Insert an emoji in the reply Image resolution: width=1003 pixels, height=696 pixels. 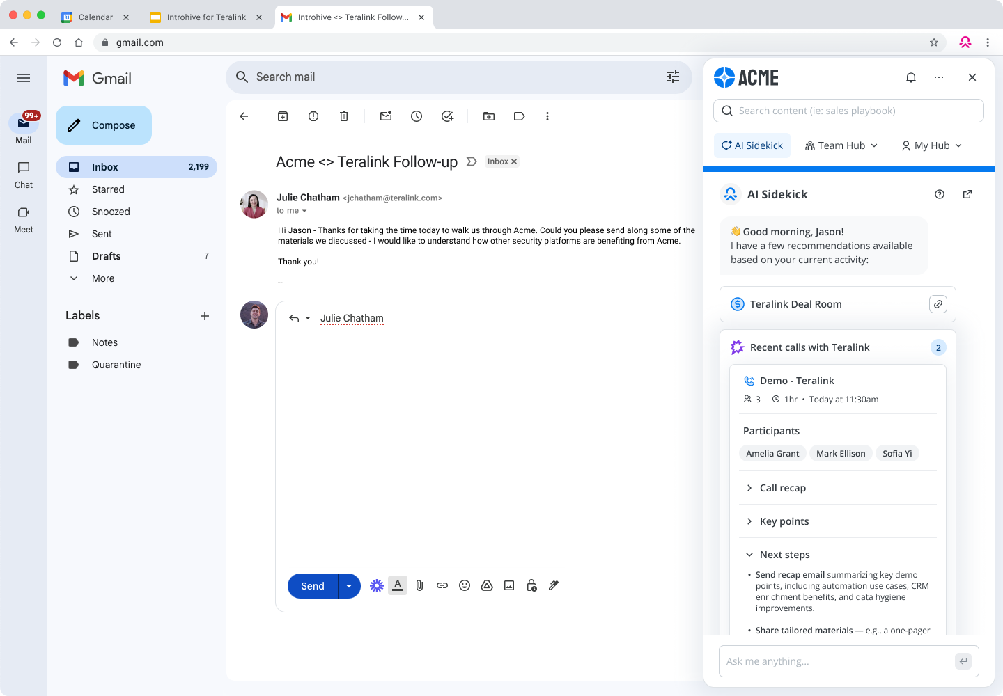pos(465,586)
